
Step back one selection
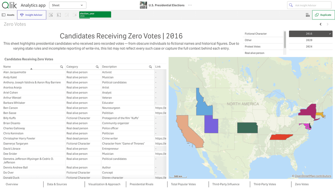59,15
